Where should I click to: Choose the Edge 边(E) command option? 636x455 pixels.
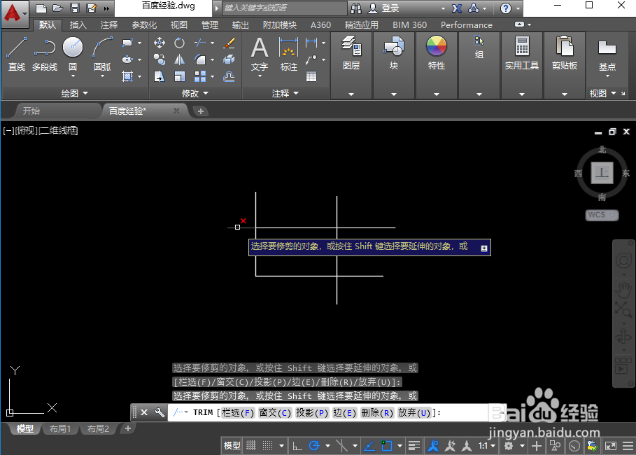pos(345,413)
